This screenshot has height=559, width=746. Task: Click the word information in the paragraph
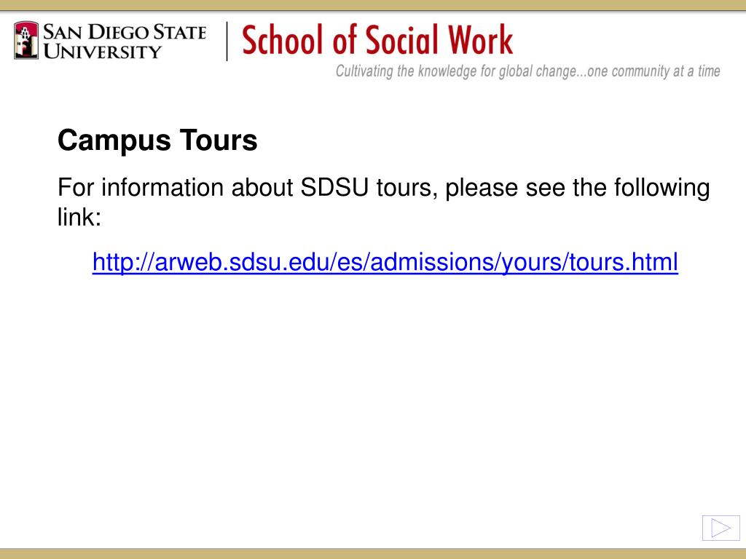162,187
